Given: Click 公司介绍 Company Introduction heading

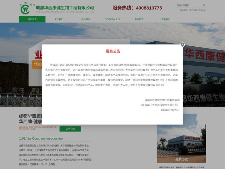Looking at the screenshot, I should (x=41, y=139).
